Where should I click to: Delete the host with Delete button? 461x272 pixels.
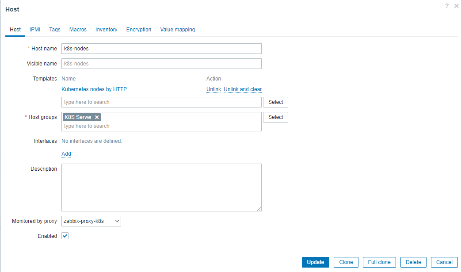(413, 262)
